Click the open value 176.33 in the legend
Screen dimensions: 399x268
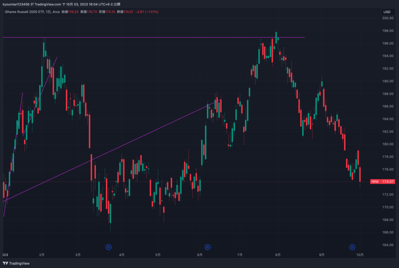pos(73,12)
